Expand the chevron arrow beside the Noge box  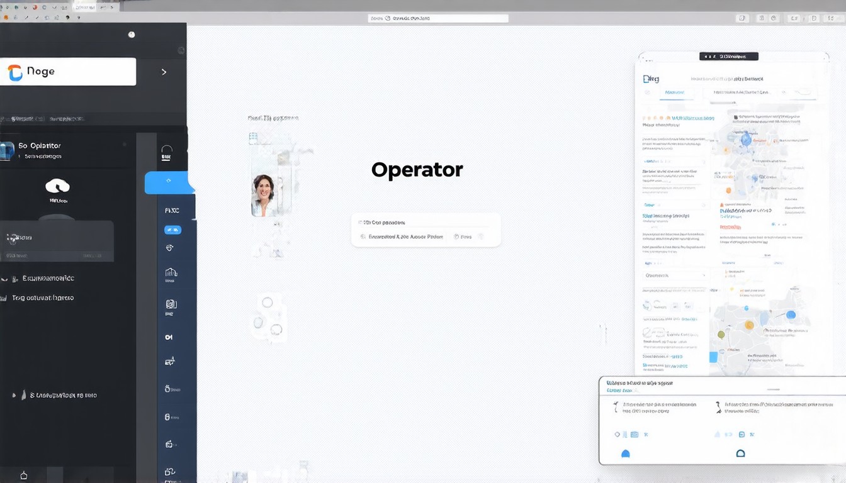point(164,72)
